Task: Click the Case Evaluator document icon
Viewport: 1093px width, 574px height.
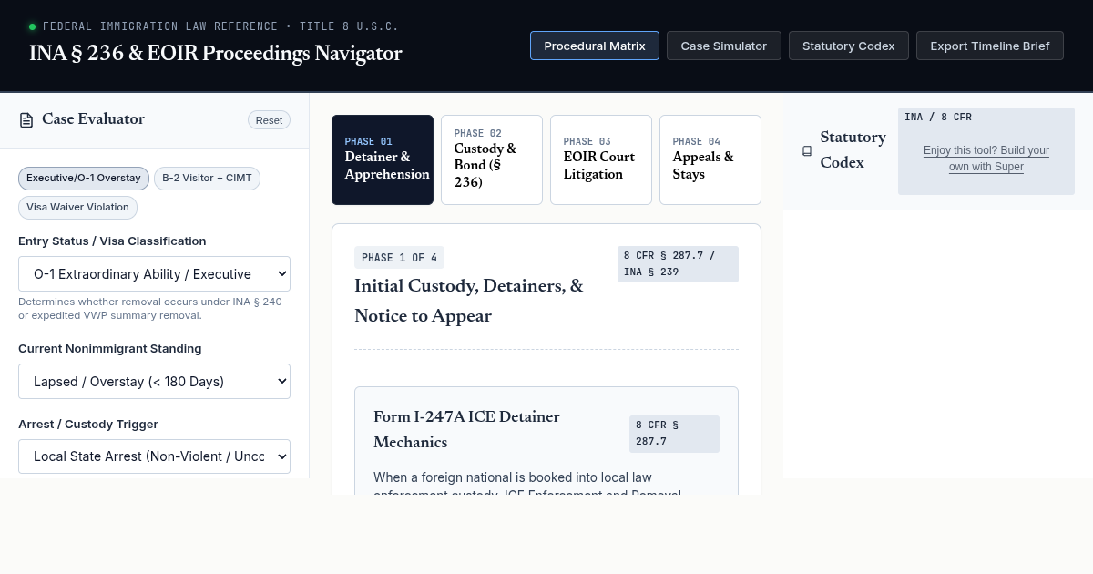Action: tap(26, 120)
